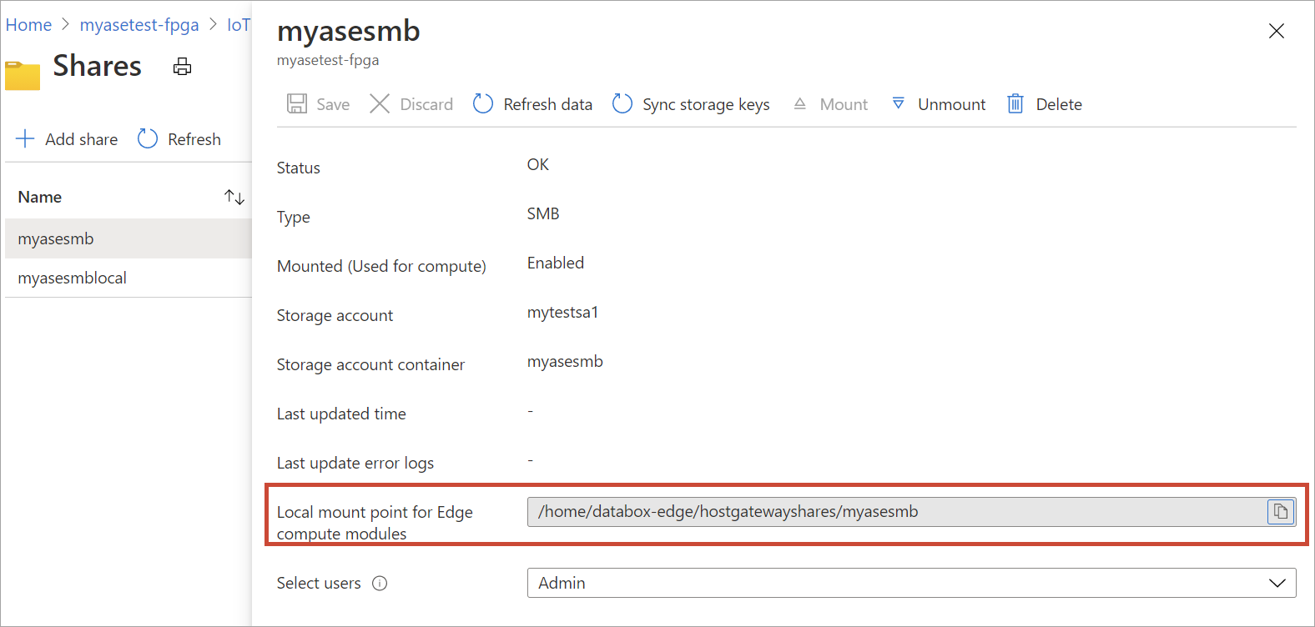Open the Select users Admin dropdown
The width and height of the screenshot is (1315, 627).
pyautogui.click(x=911, y=583)
